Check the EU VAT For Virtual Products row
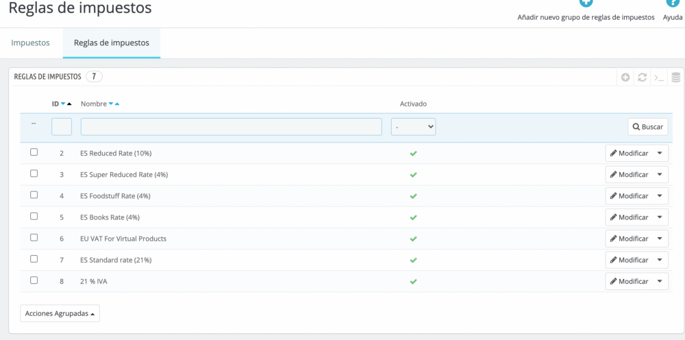Image resolution: width=685 pixels, height=340 pixels. (34, 238)
